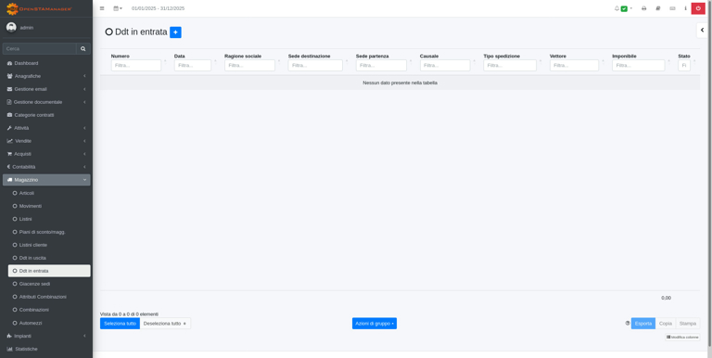Click the hamburger menu icon
This screenshot has height=358, width=712.
[x=102, y=8]
